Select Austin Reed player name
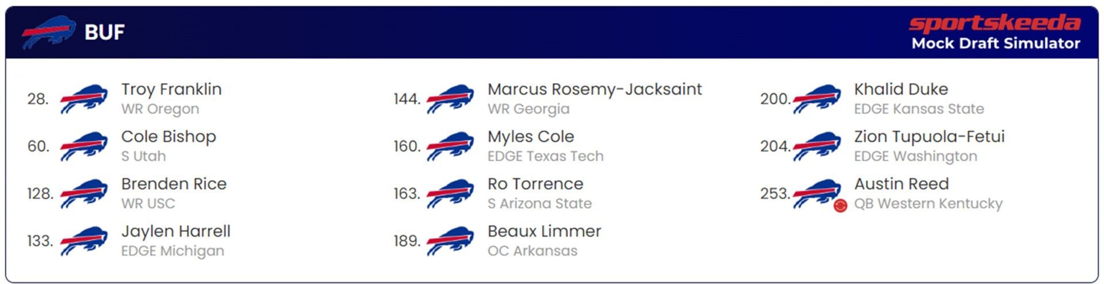Screen dimensions: 1104x284 (901, 184)
